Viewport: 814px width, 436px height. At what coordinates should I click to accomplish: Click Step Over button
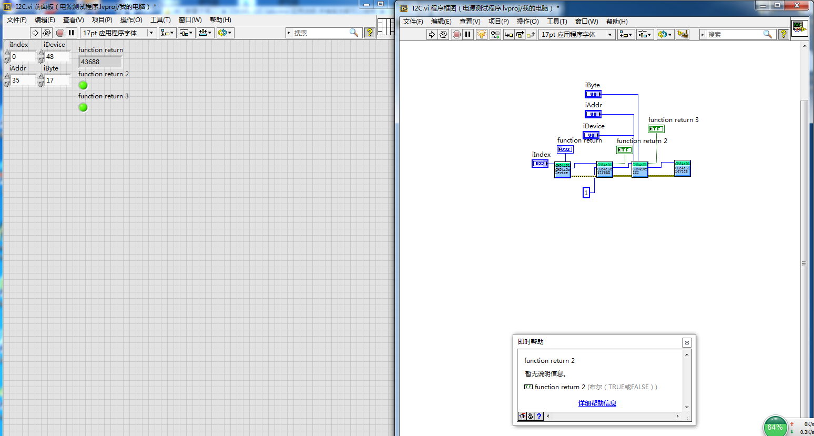click(x=520, y=34)
